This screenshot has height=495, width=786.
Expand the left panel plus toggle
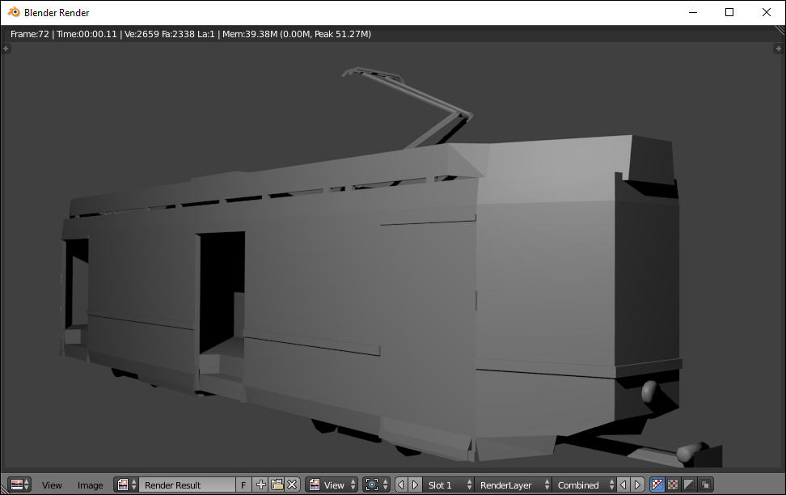tap(6, 49)
